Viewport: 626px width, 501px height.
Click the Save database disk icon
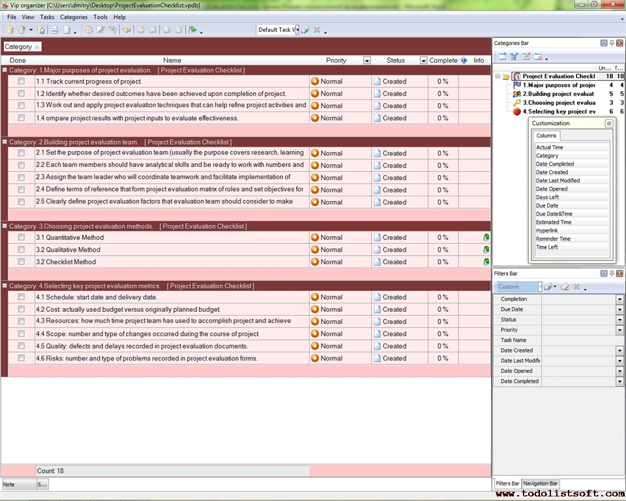(40, 30)
